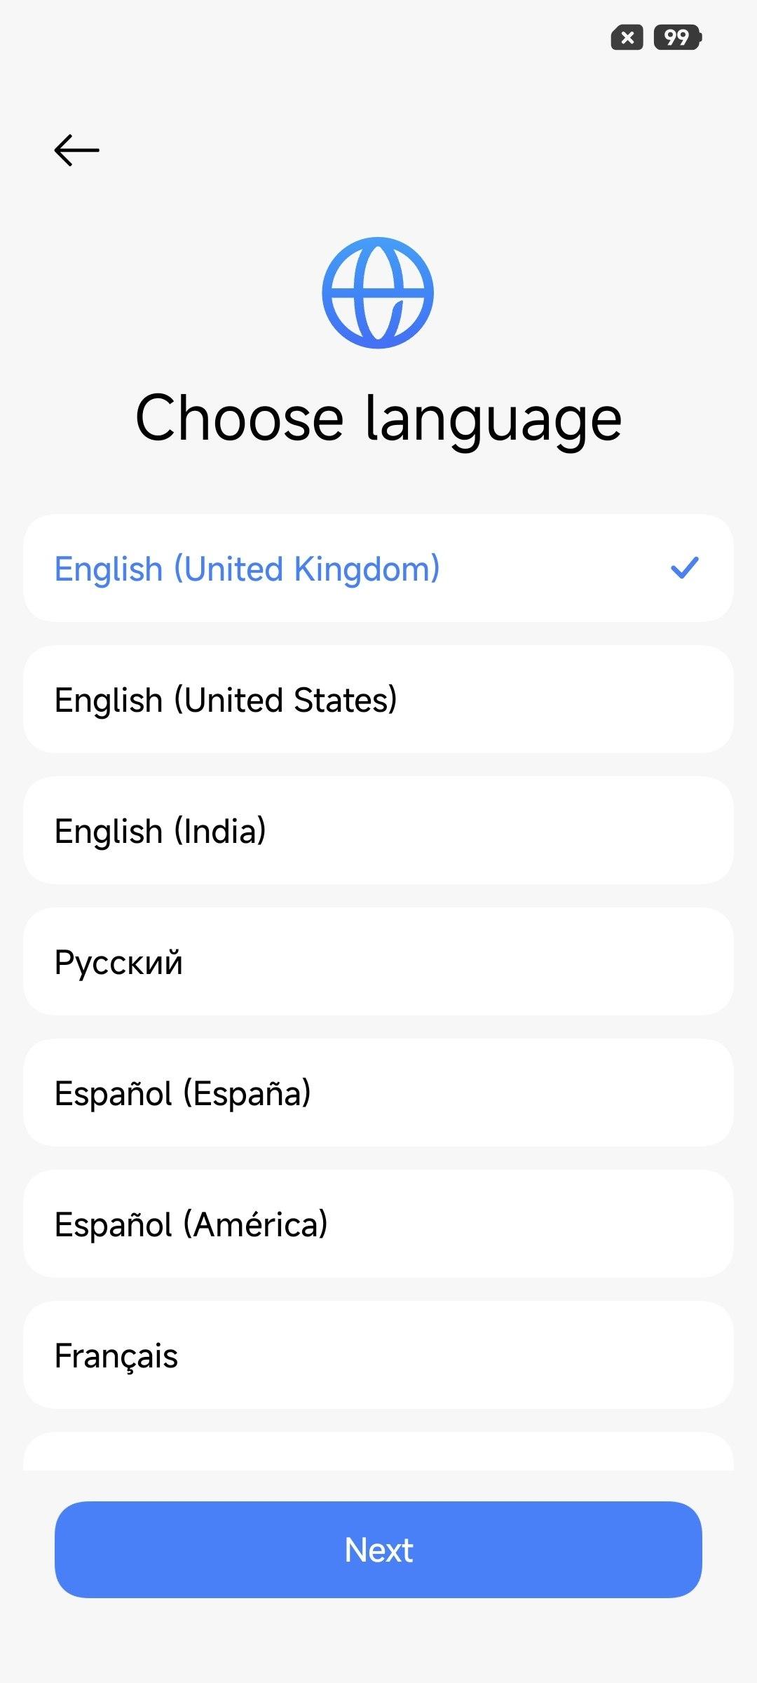
Task: Choose Français from the language list
Action: [378, 1356]
